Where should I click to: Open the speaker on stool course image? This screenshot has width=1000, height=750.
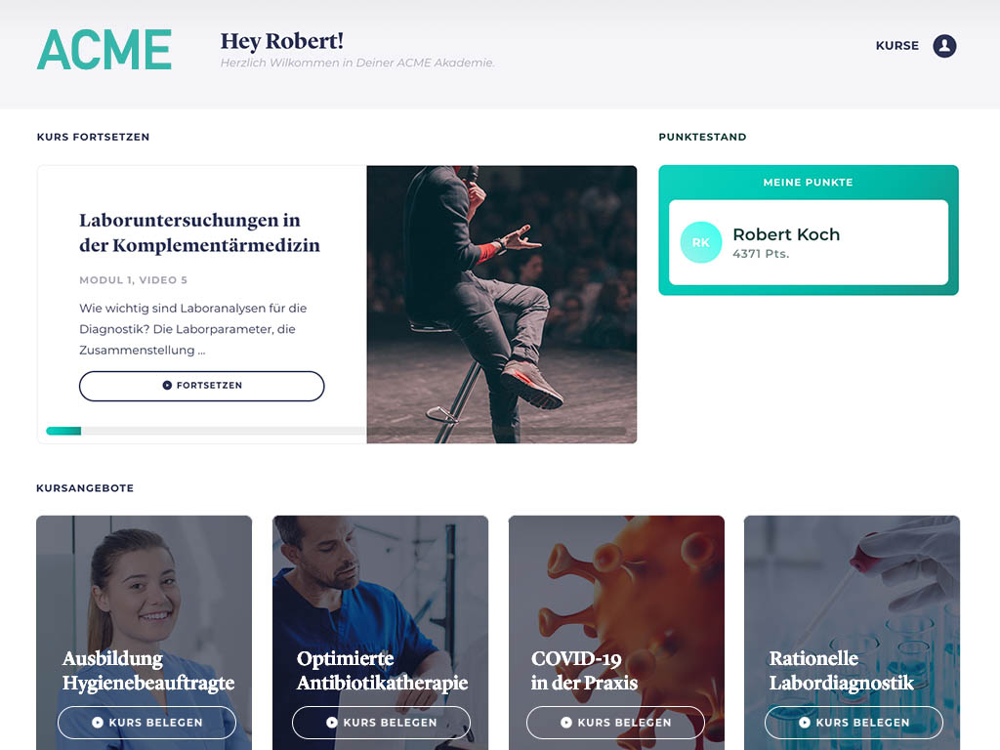click(x=502, y=305)
